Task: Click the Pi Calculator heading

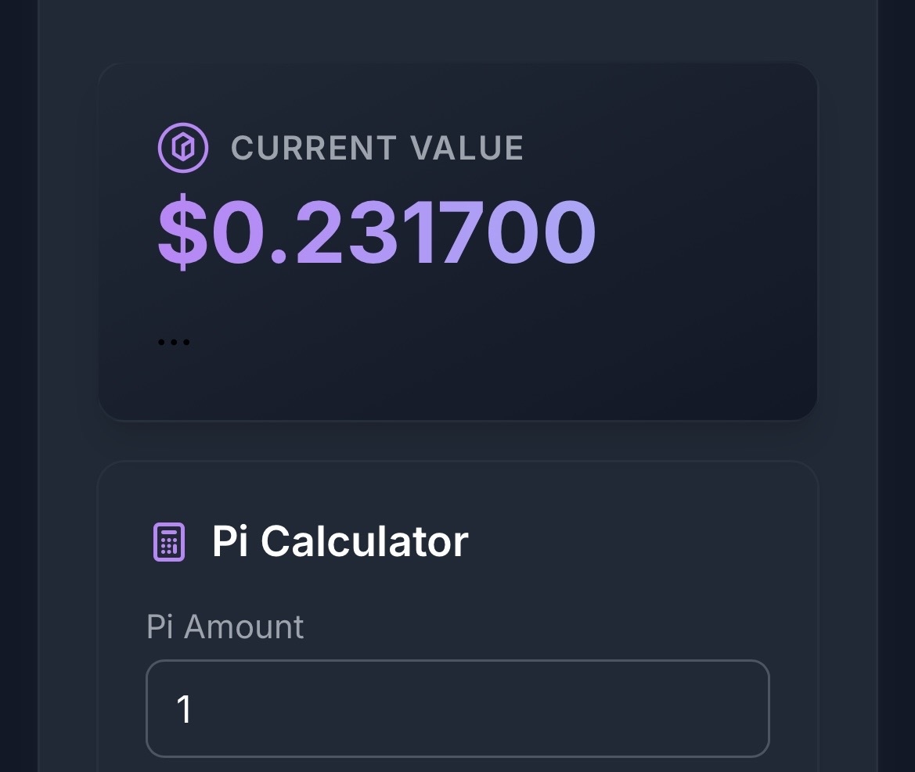Action: pos(340,540)
